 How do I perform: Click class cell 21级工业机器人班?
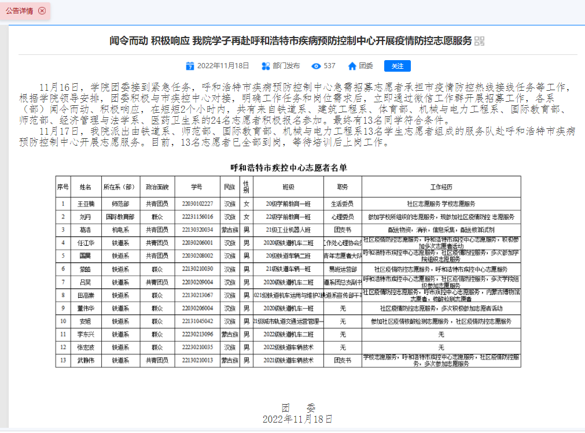[x=288, y=230]
